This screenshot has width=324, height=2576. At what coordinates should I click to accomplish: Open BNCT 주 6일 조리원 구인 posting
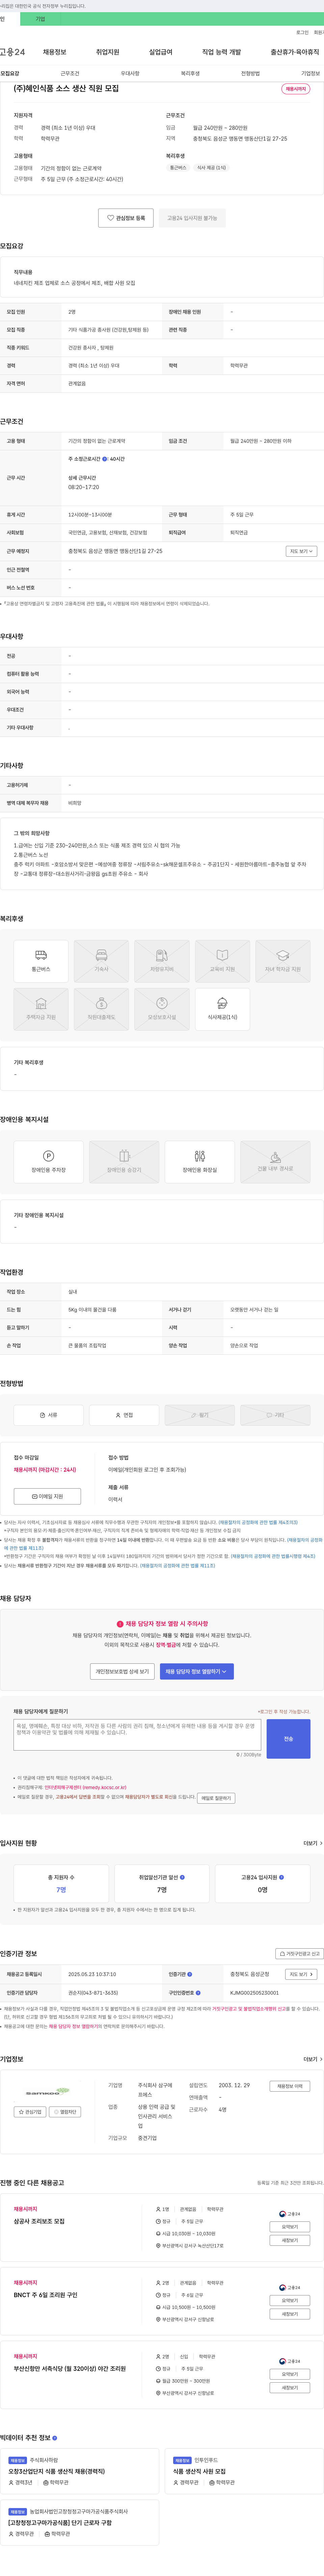click(x=45, y=2295)
